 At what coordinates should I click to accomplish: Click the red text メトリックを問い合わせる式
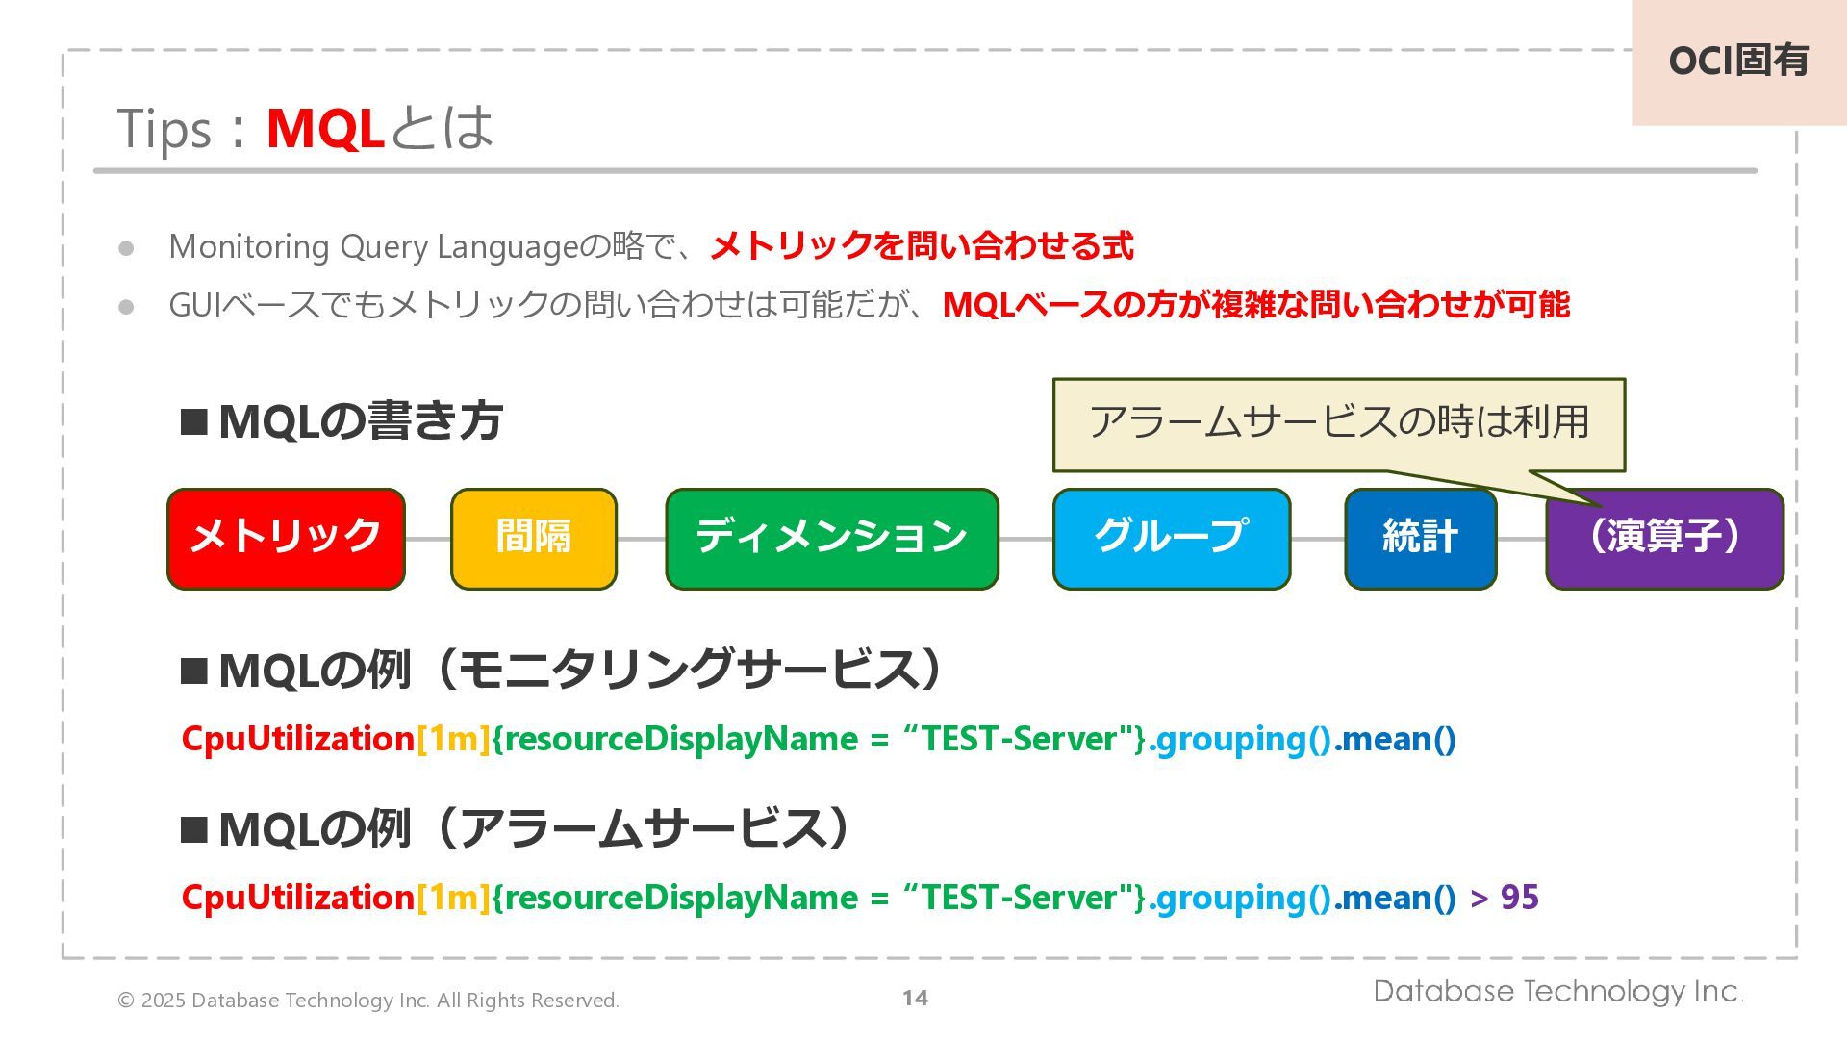922,245
